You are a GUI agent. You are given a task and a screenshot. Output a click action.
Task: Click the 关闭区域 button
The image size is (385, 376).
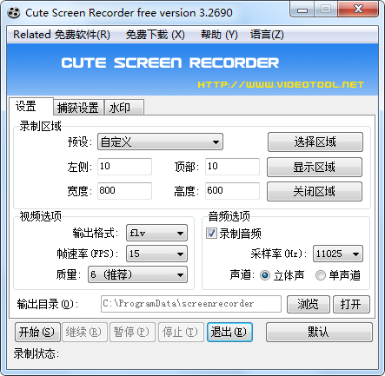pos(315,191)
